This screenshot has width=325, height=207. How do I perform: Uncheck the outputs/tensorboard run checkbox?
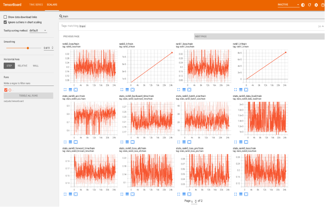click(6, 90)
